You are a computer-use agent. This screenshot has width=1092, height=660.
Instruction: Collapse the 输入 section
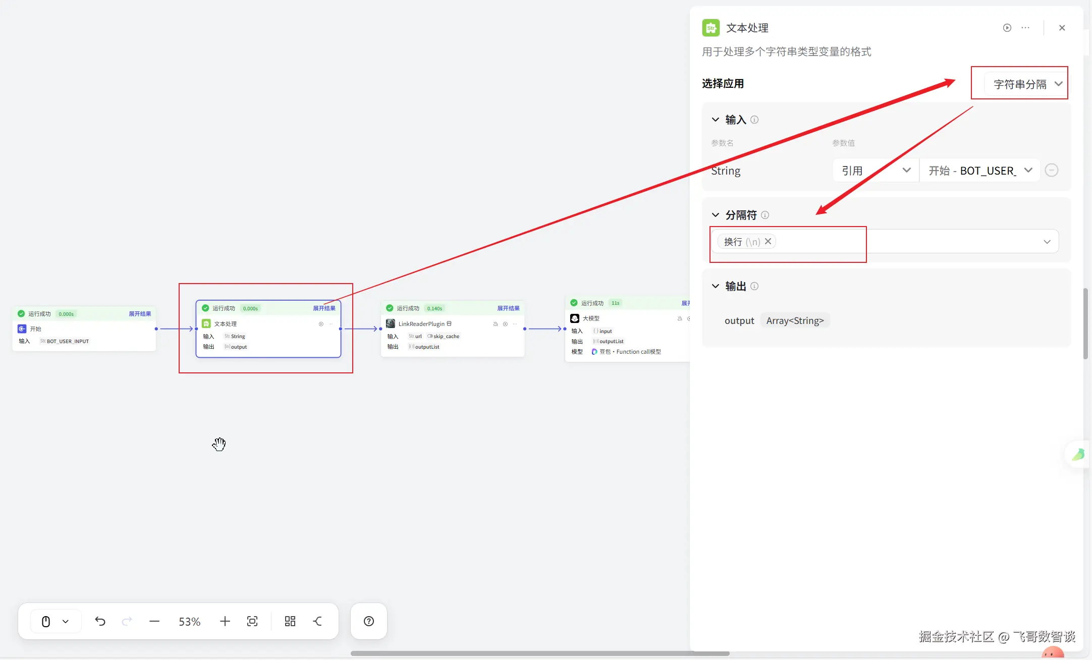click(x=715, y=120)
